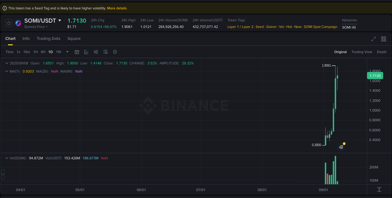The width and height of the screenshot is (392, 198).
Task: Click the chart settings gear icon
Action: (115, 52)
